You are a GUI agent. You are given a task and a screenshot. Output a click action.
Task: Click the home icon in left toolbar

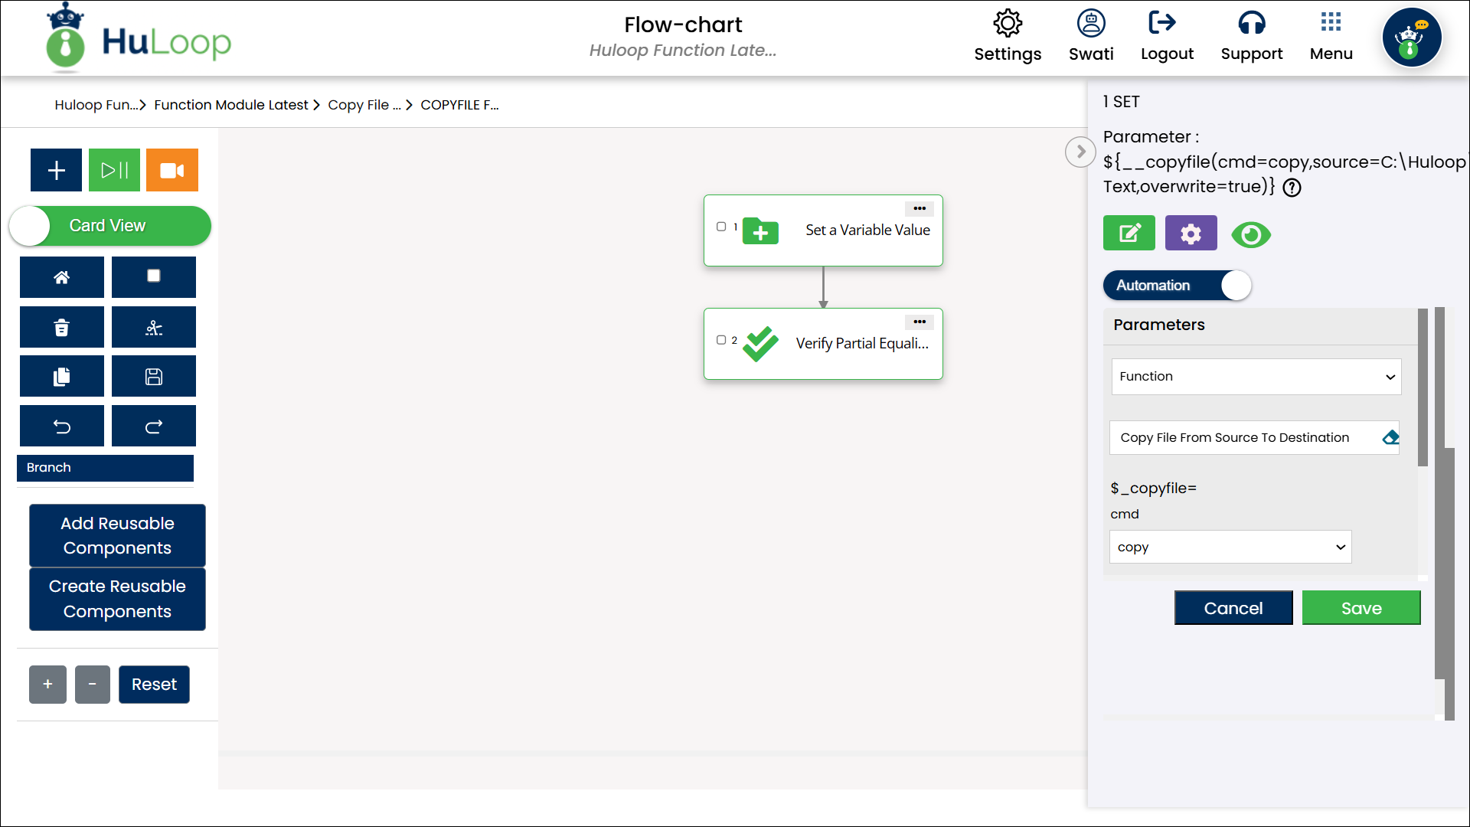(61, 277)
